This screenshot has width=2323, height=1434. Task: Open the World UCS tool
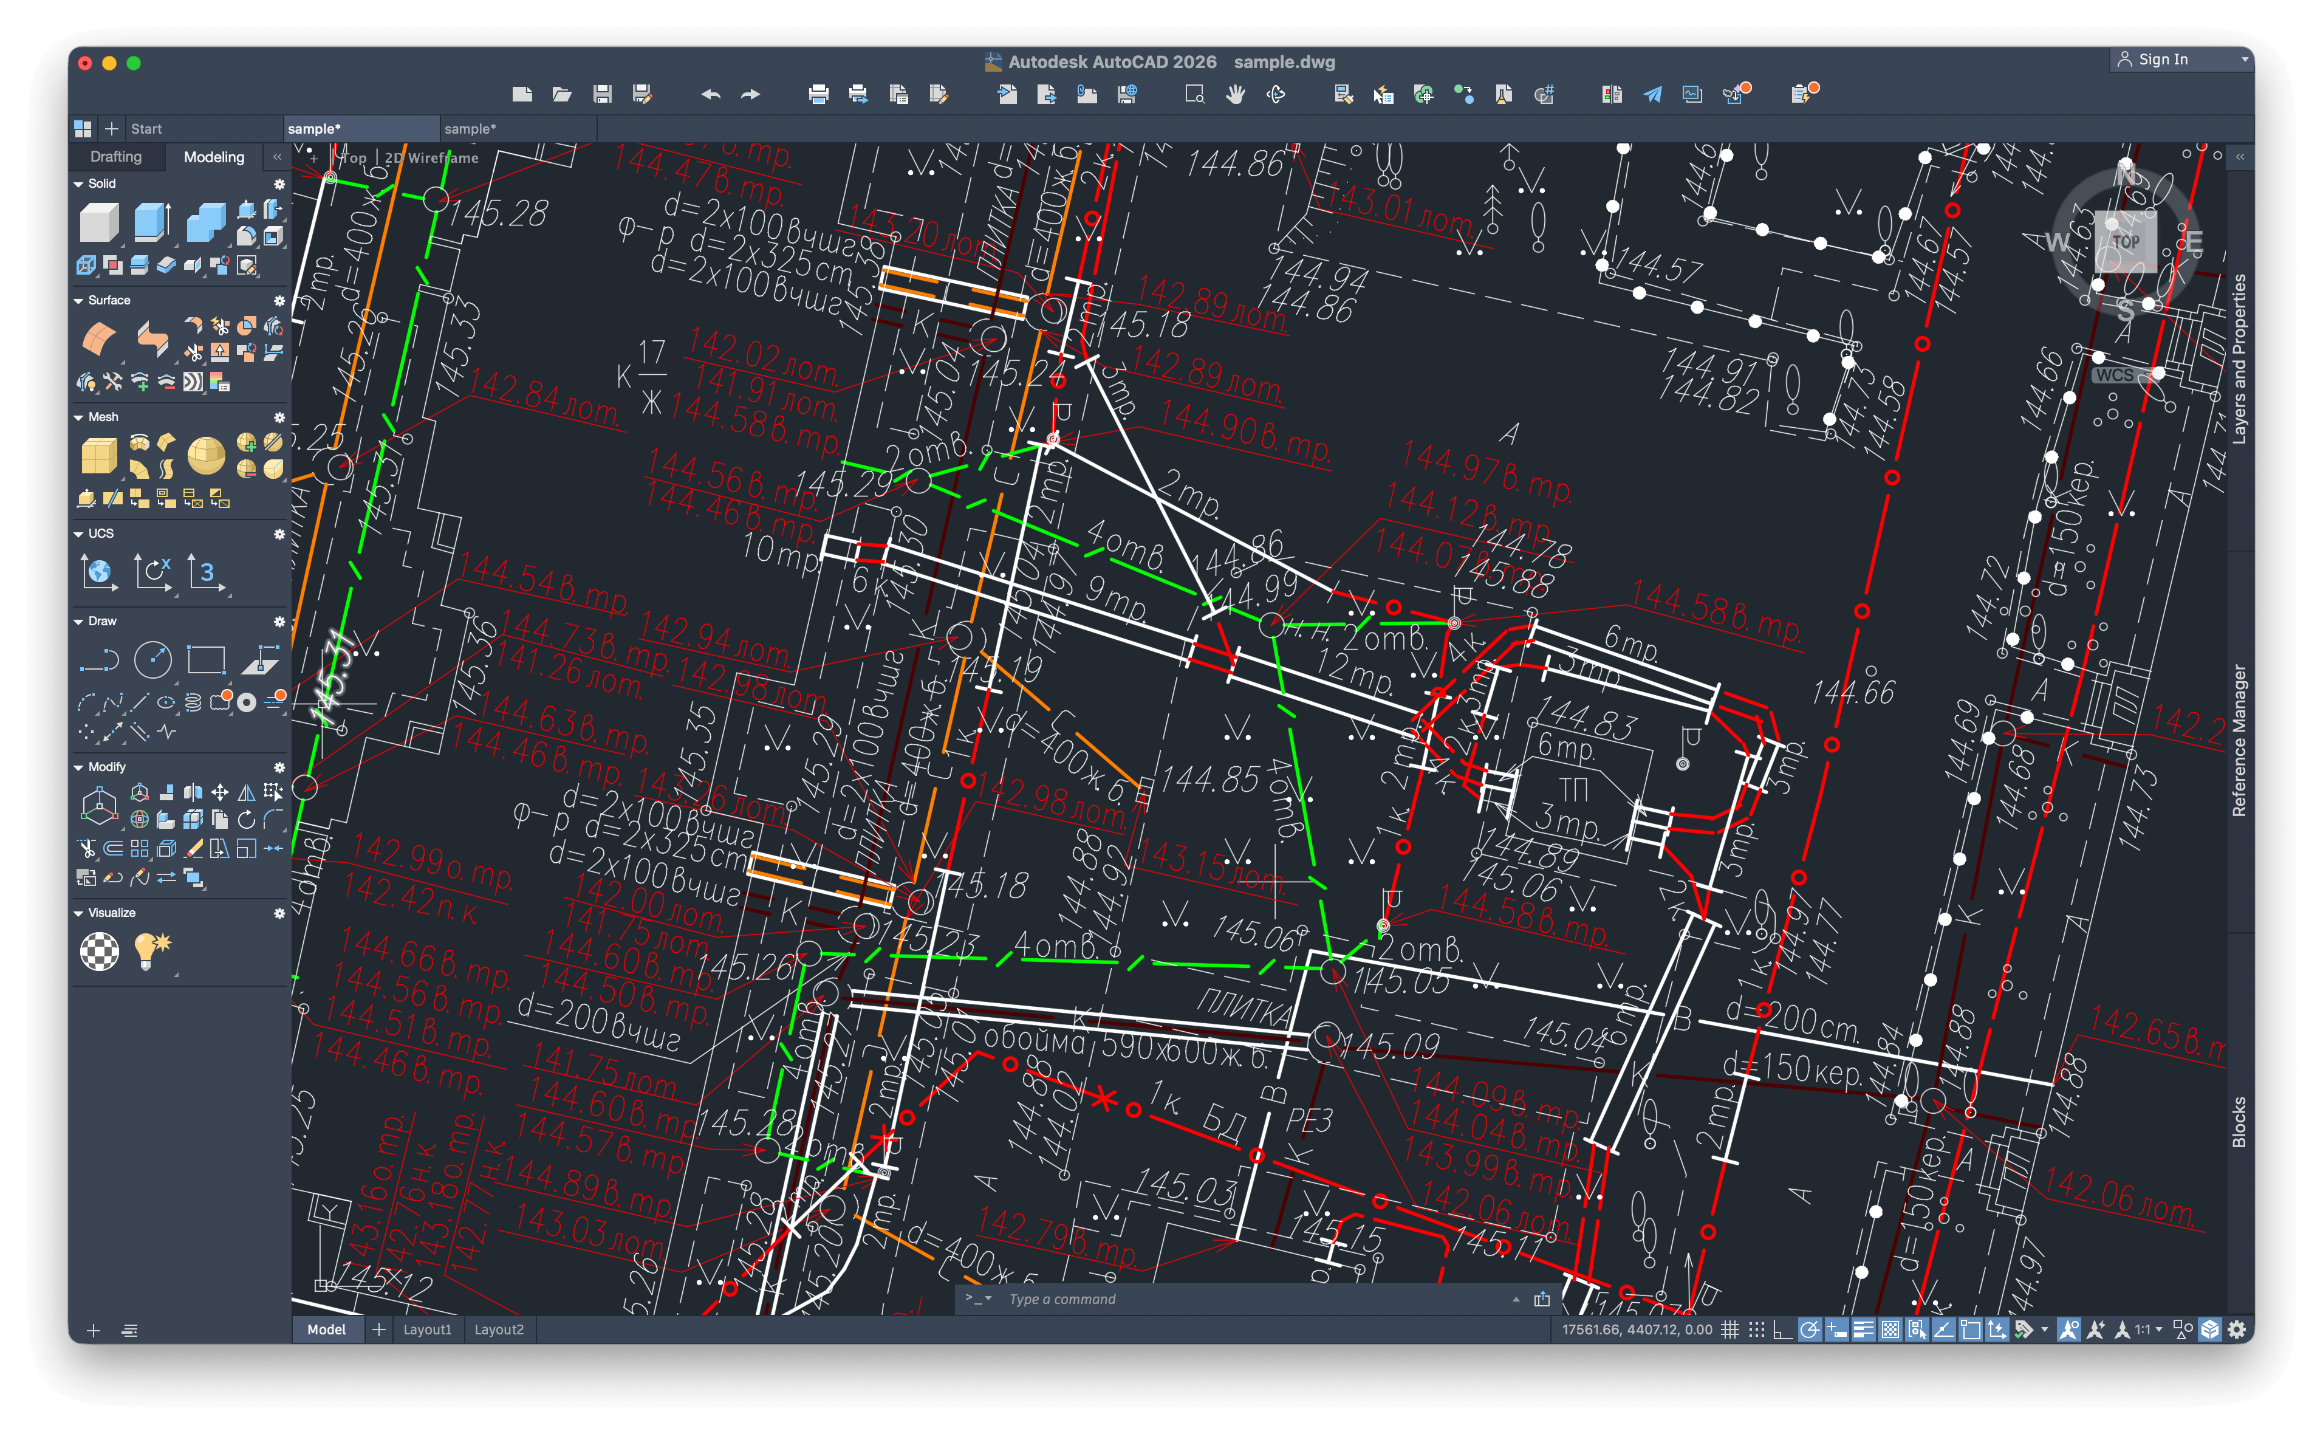[x=98, y=572]
